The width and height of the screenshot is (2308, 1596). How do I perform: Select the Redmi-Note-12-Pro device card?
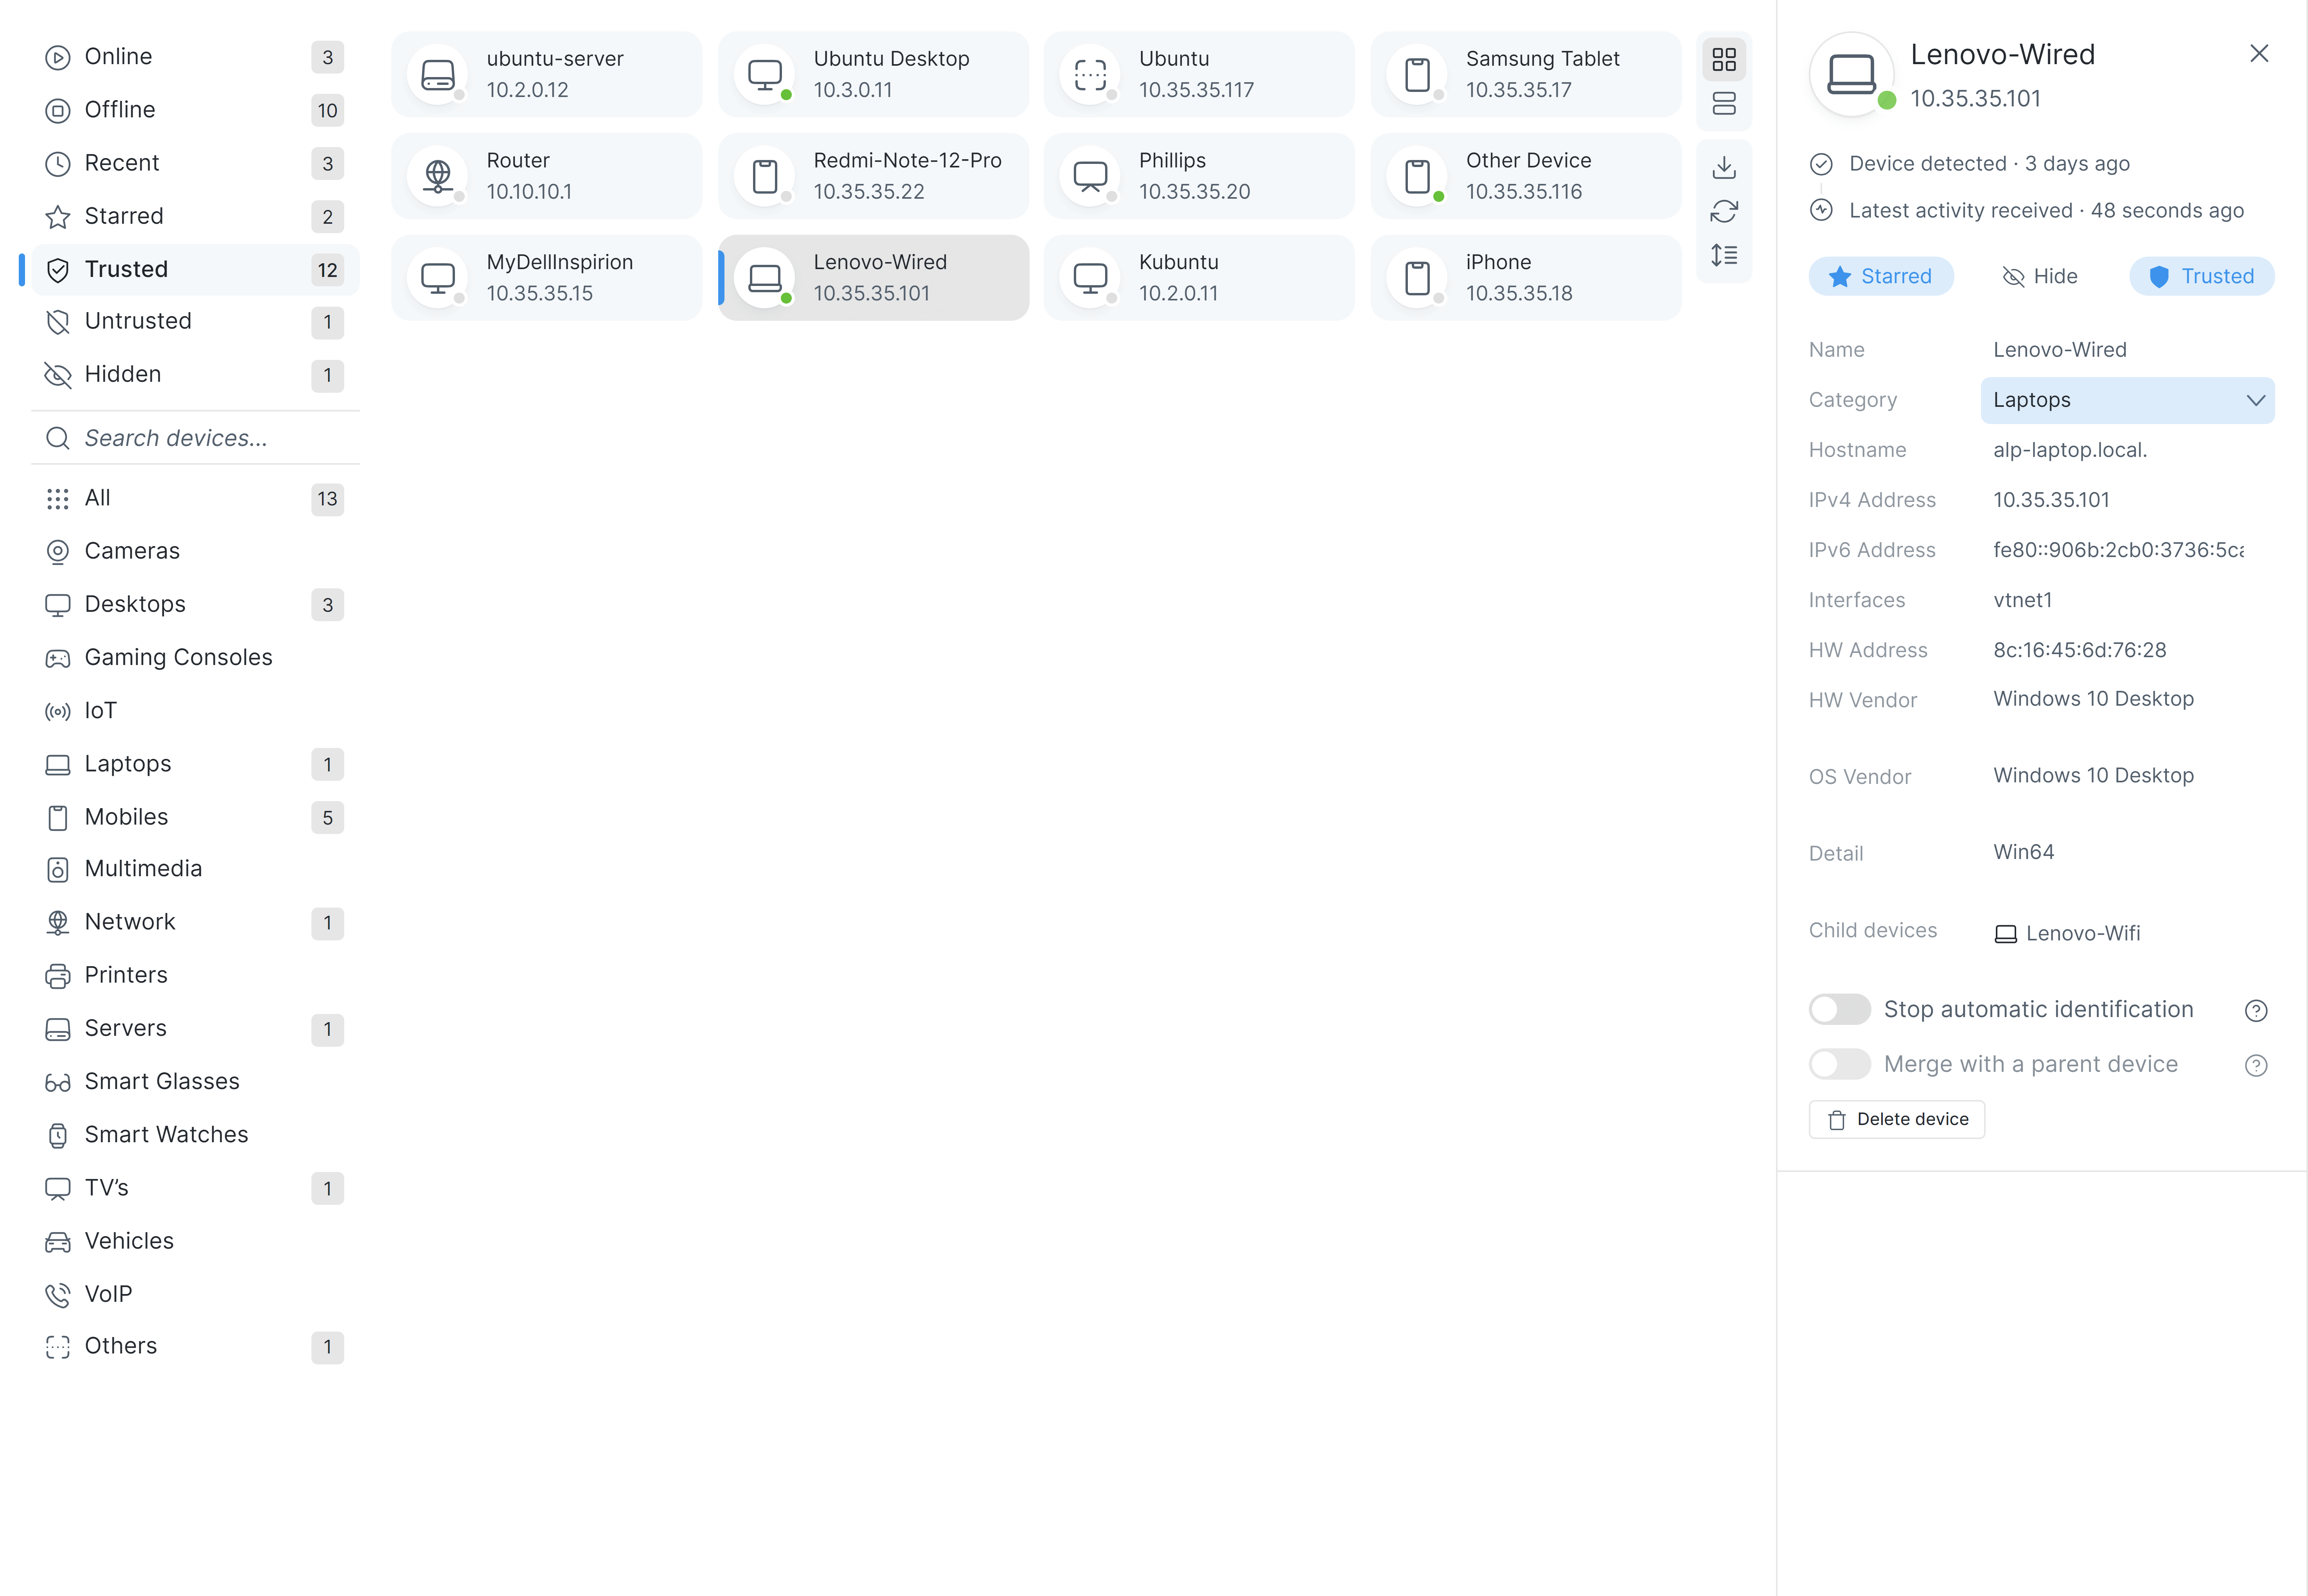tap(873, 177)
